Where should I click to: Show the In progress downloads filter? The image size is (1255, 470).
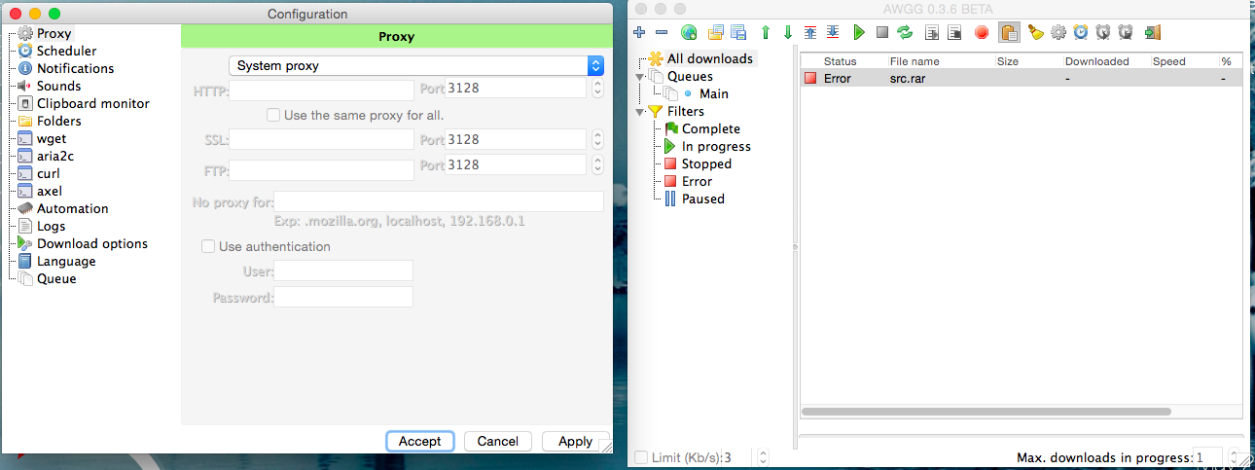pyautogui.click(x=716, y=146)
